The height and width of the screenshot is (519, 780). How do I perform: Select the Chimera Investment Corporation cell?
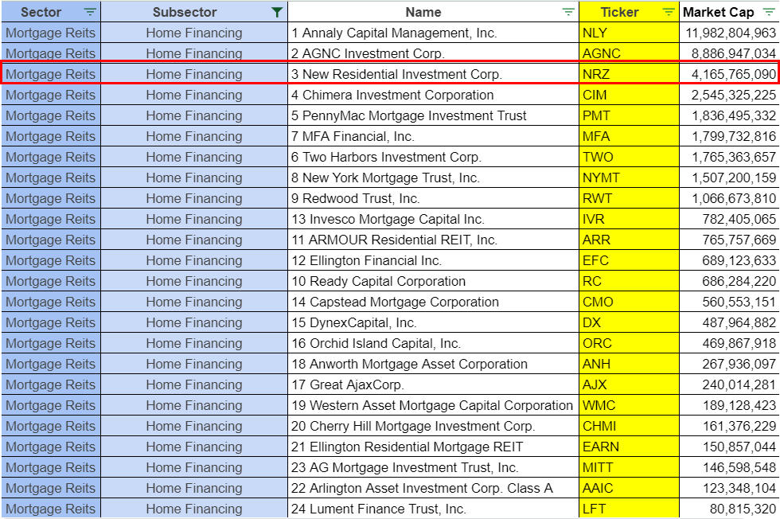[433, 95]
